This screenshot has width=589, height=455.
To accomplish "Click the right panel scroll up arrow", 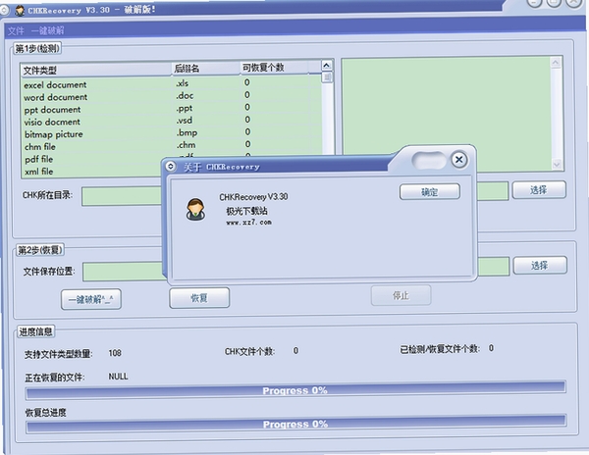I will coord(556,63).
